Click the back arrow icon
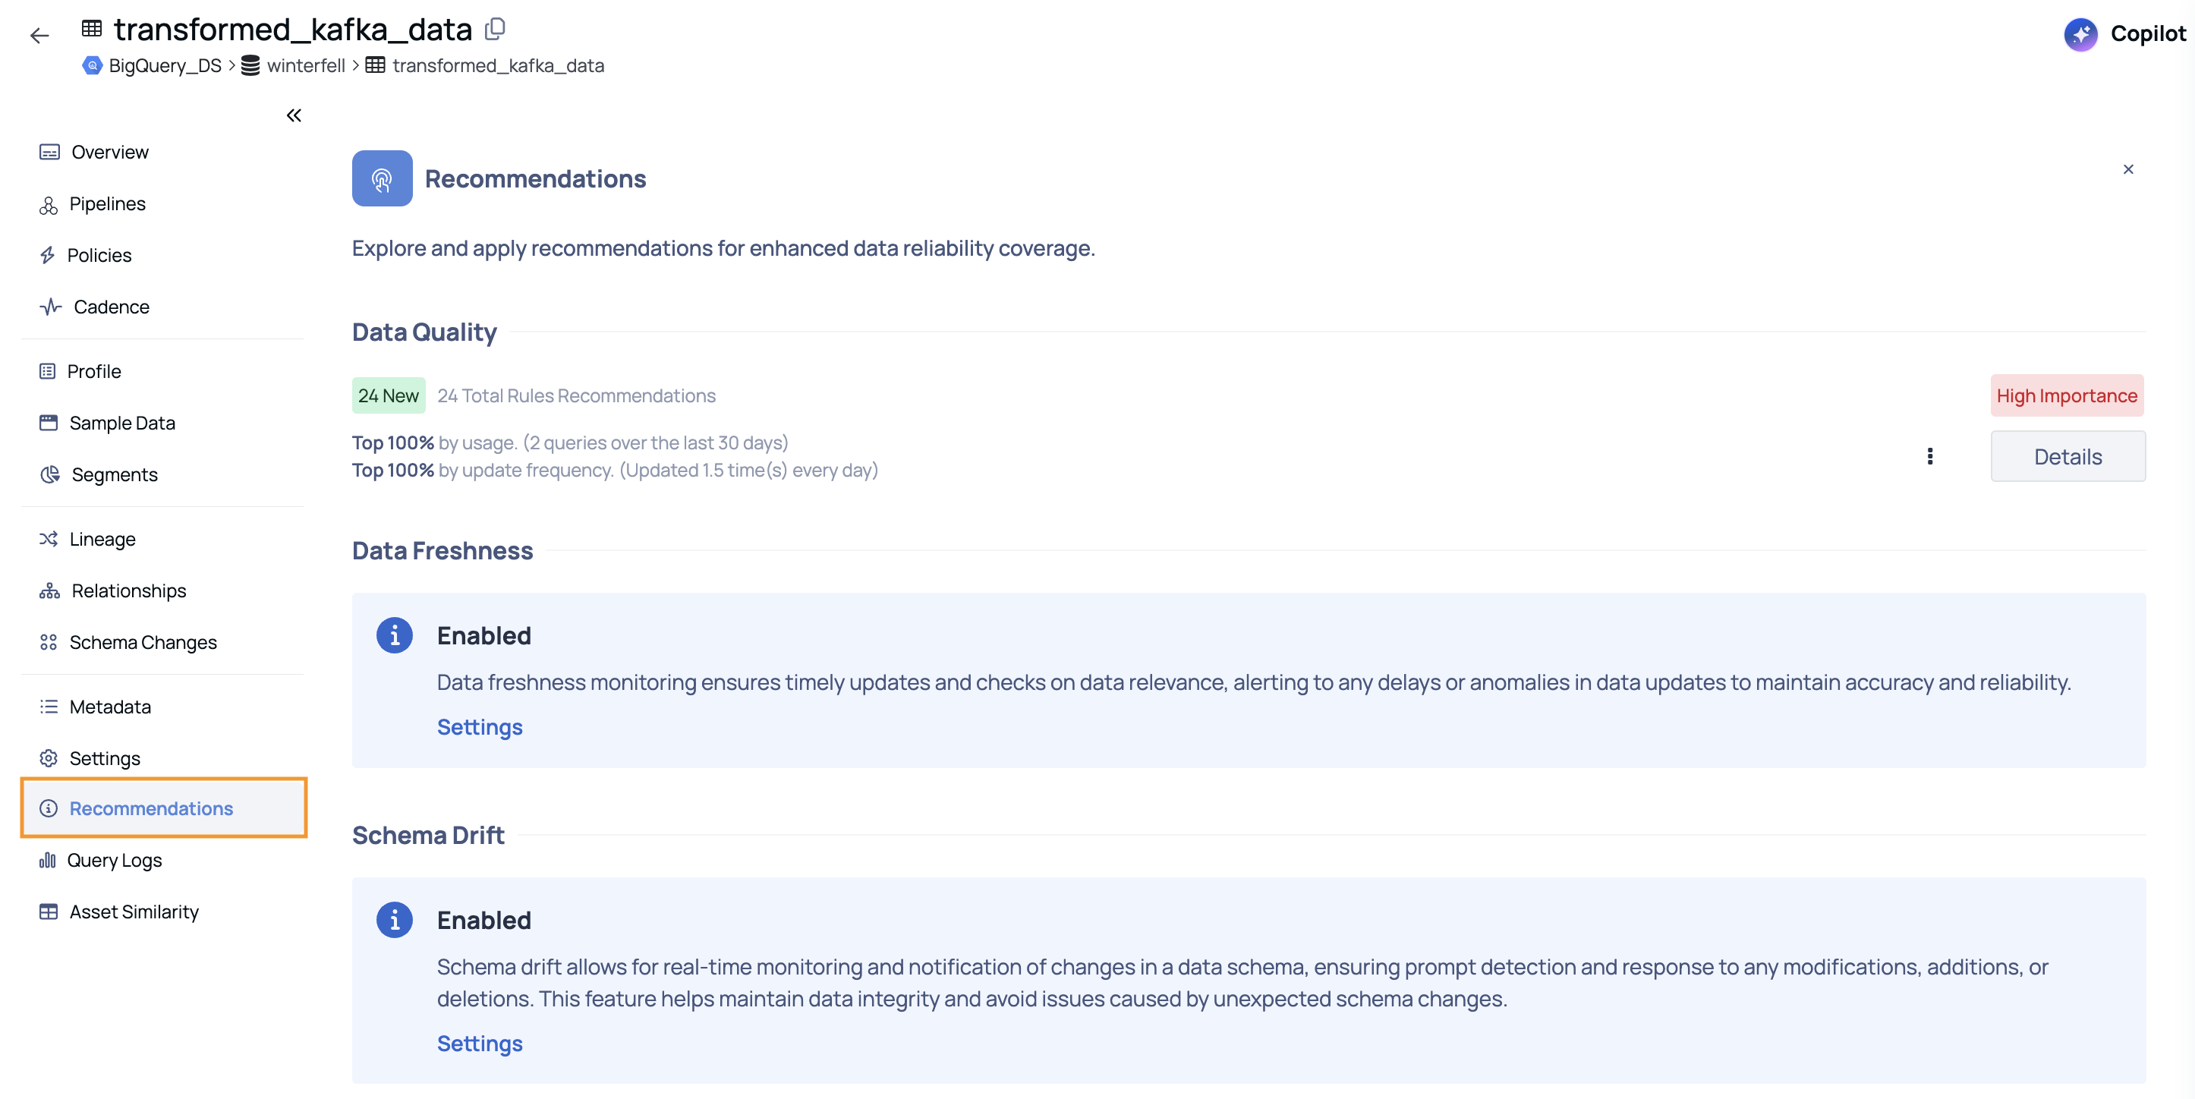The height and width of the screenshot is (1099, 2195). pos(39,35)
